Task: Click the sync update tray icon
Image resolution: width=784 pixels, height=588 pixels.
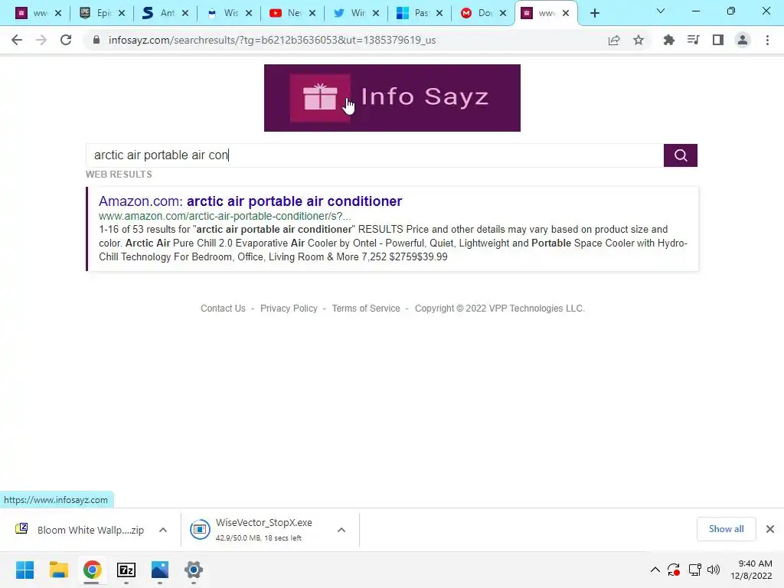Action: click(674, 570)
